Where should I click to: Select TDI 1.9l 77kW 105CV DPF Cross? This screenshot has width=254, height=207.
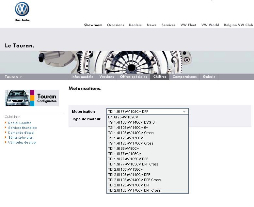tap(148, 164)
